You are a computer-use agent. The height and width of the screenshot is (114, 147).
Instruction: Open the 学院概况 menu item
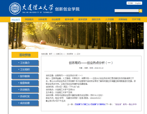tap(29, 19)
